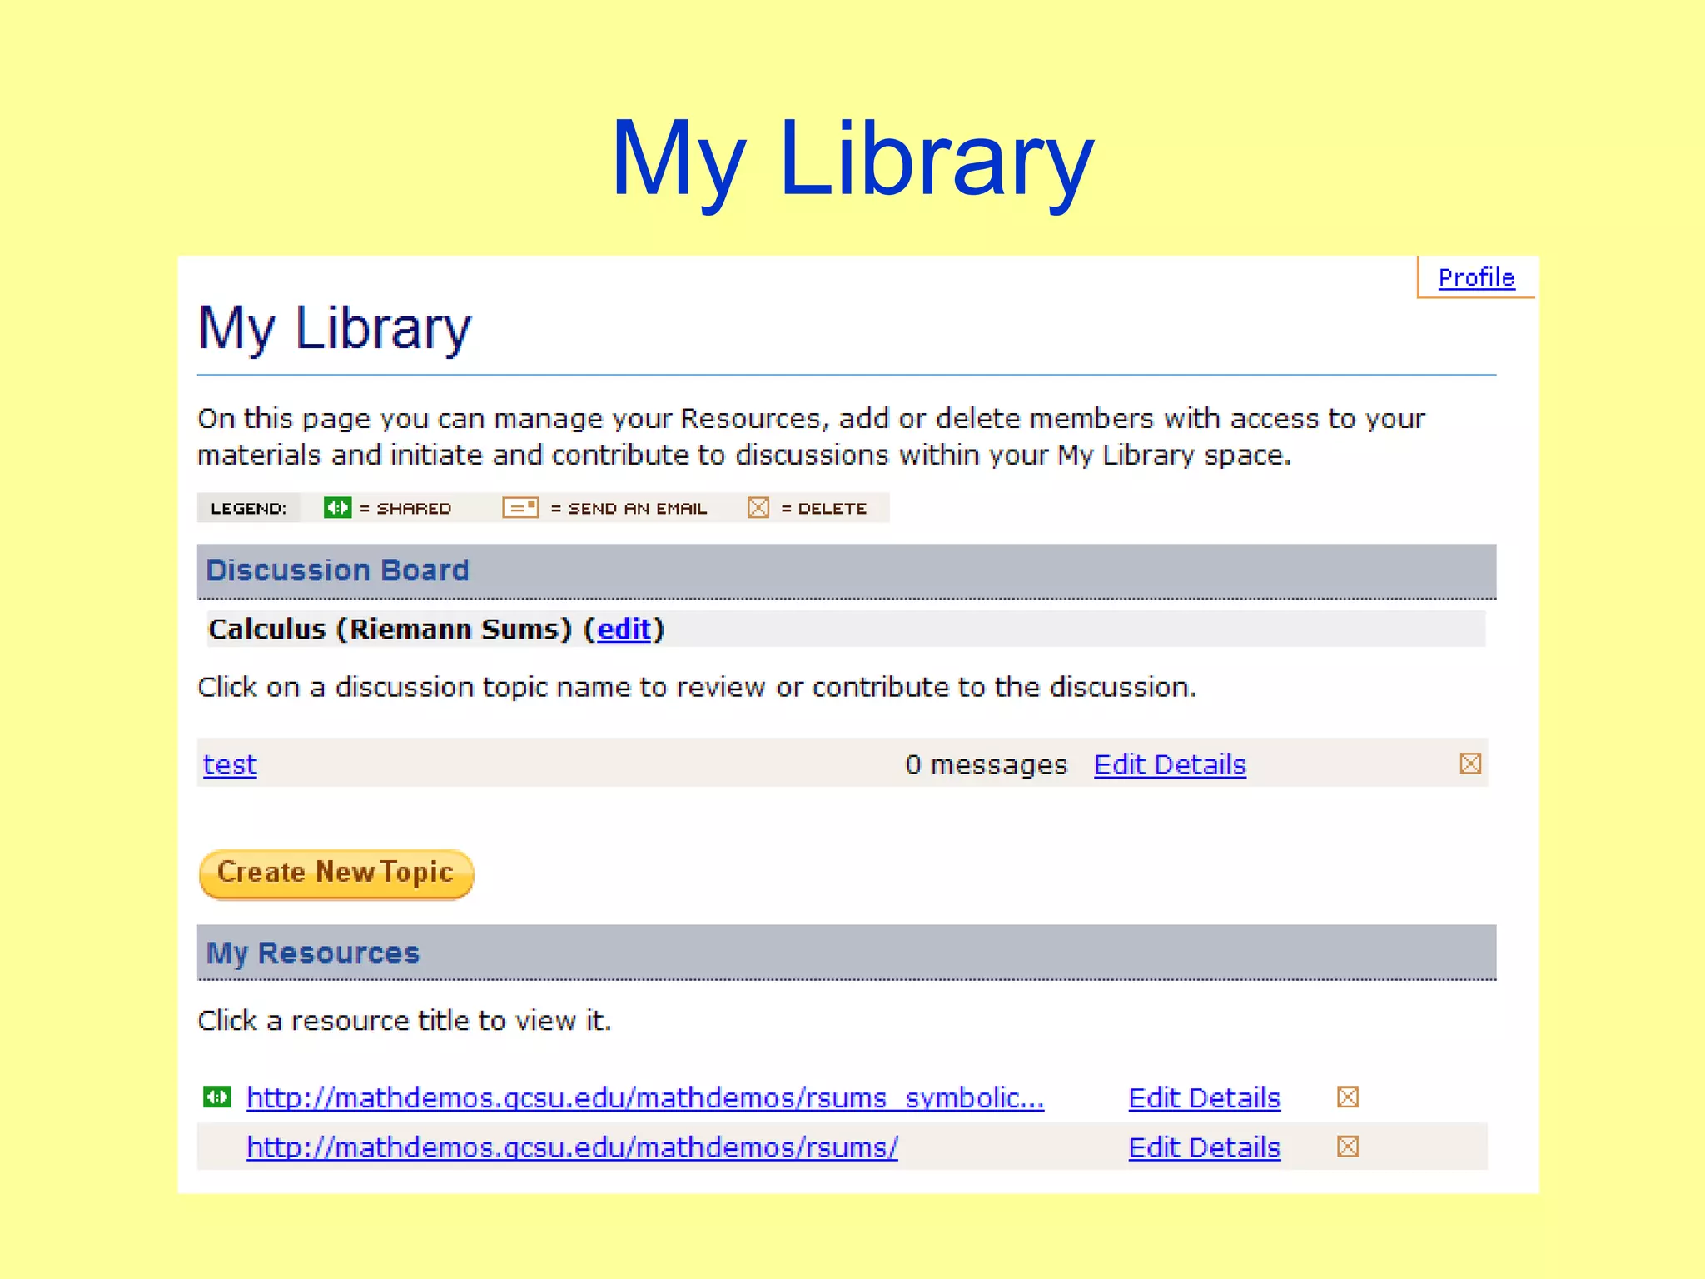This screenshot has width=1705, height=1279.
Task: Click the 'LEGEND:' label
Action: coord(249,508)
